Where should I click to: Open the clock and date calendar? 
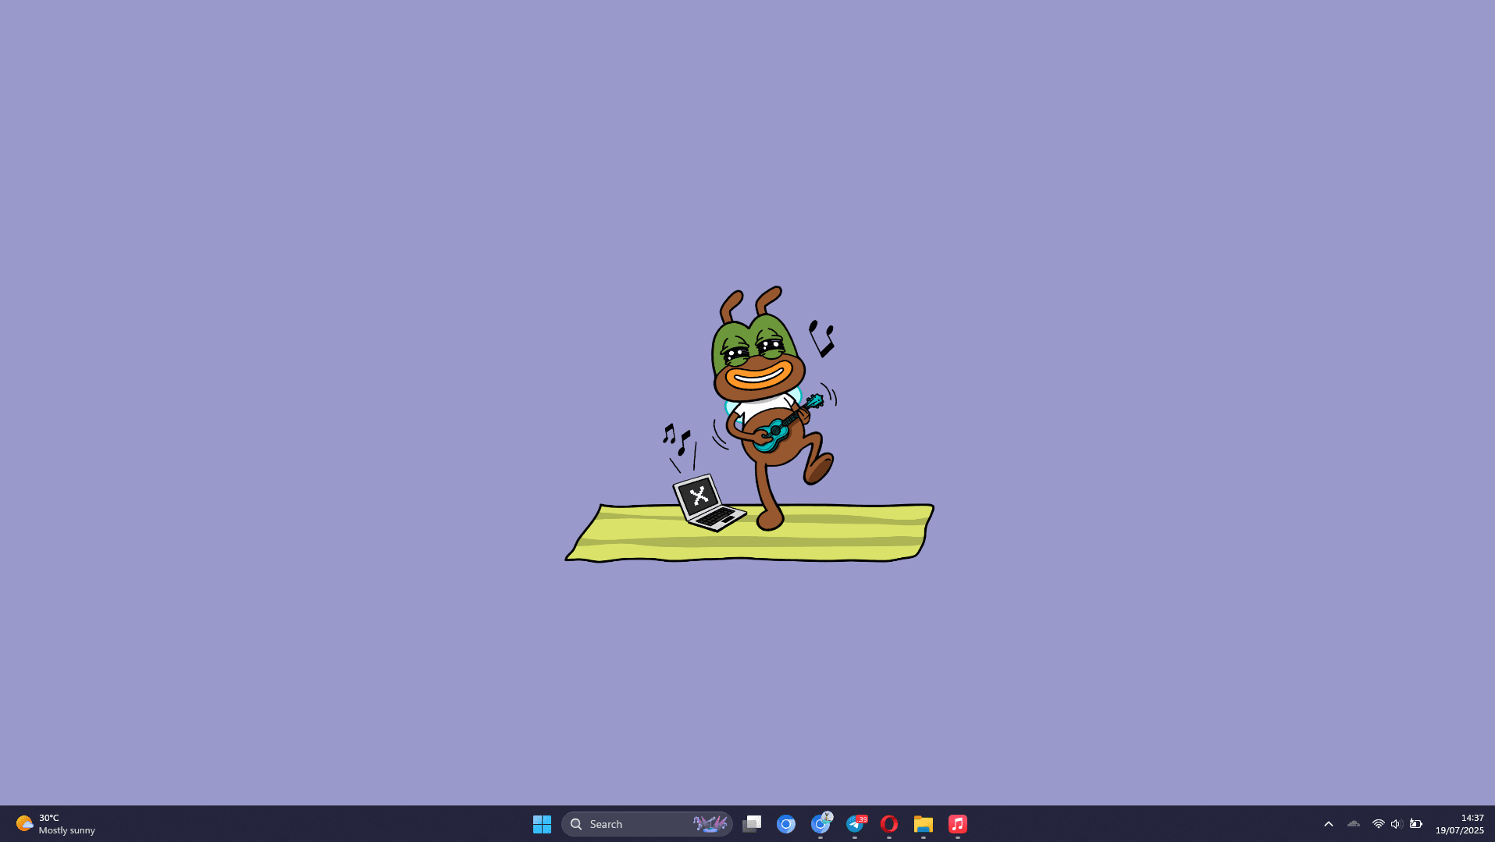click(1459, 824)
